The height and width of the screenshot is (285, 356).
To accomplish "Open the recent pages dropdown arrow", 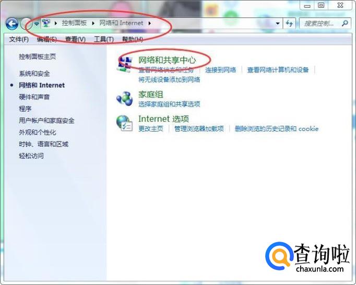I will [x=37, y=23].
